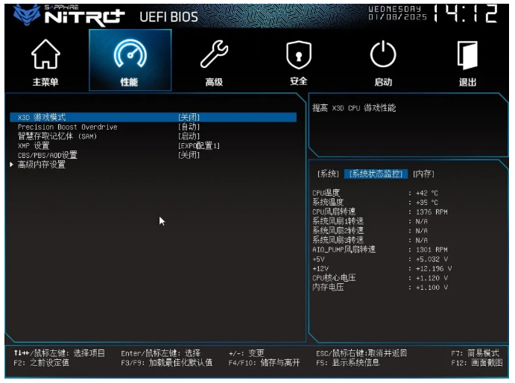Toggle CBS/PBS/AOD设置 value [关闭]
The image size is (515, 383).
coord(189,155)
